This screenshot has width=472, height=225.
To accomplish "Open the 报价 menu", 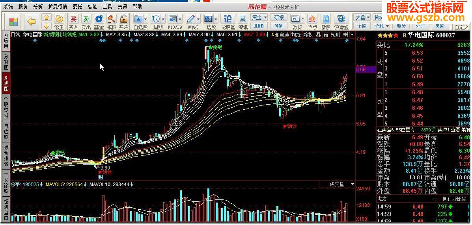I will (23, 6).
